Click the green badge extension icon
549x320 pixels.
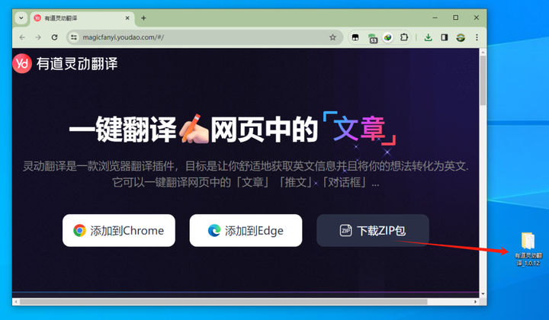tap(372, 38)
